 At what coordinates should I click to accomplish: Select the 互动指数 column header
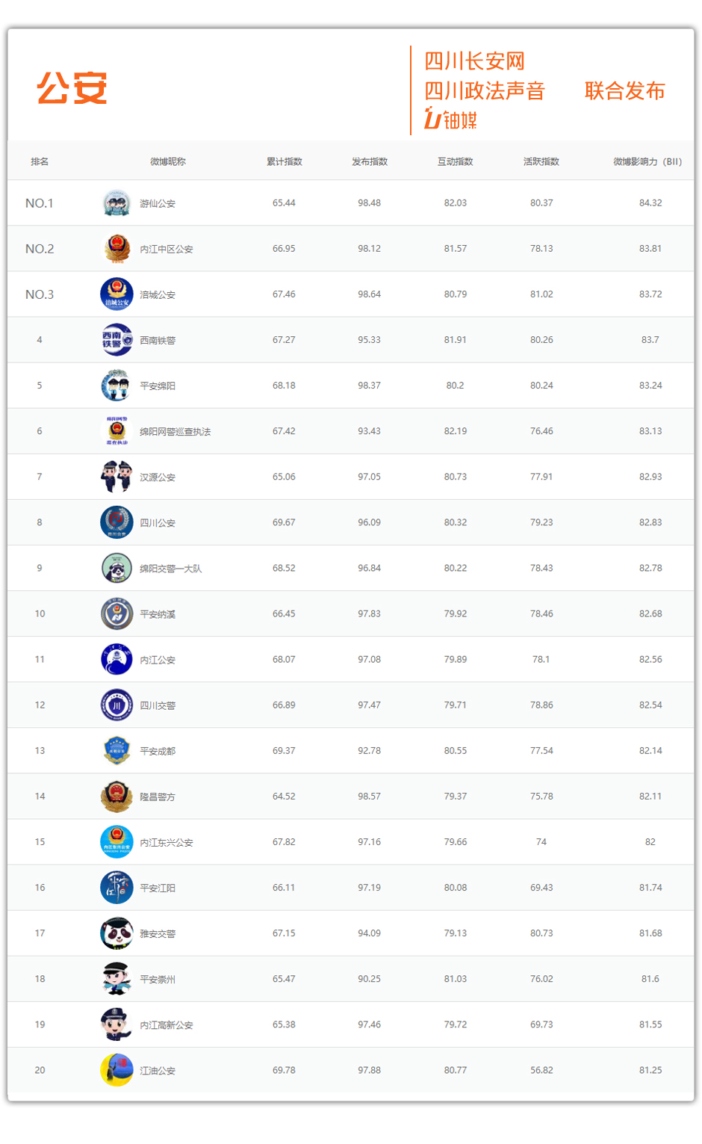coord(456,161)
